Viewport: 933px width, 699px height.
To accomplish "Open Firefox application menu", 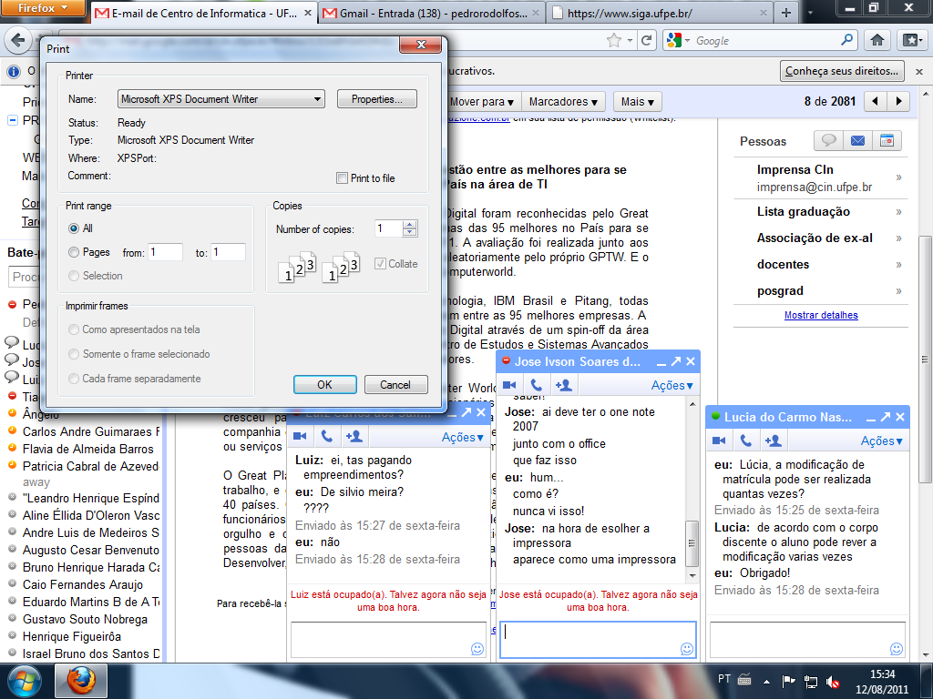I will coord(43,7).
